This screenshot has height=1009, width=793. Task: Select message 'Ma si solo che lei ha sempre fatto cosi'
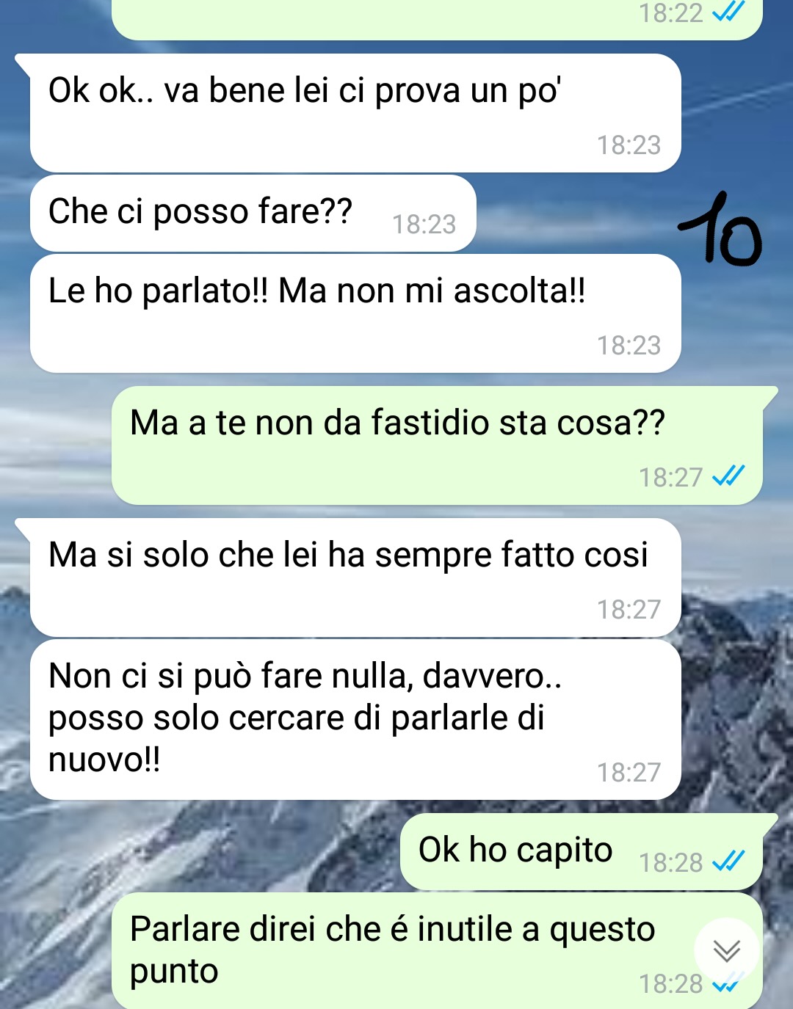tap(355, 578)
